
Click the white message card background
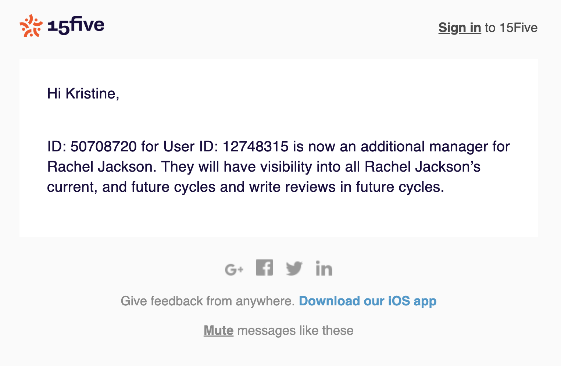point(279,217)
